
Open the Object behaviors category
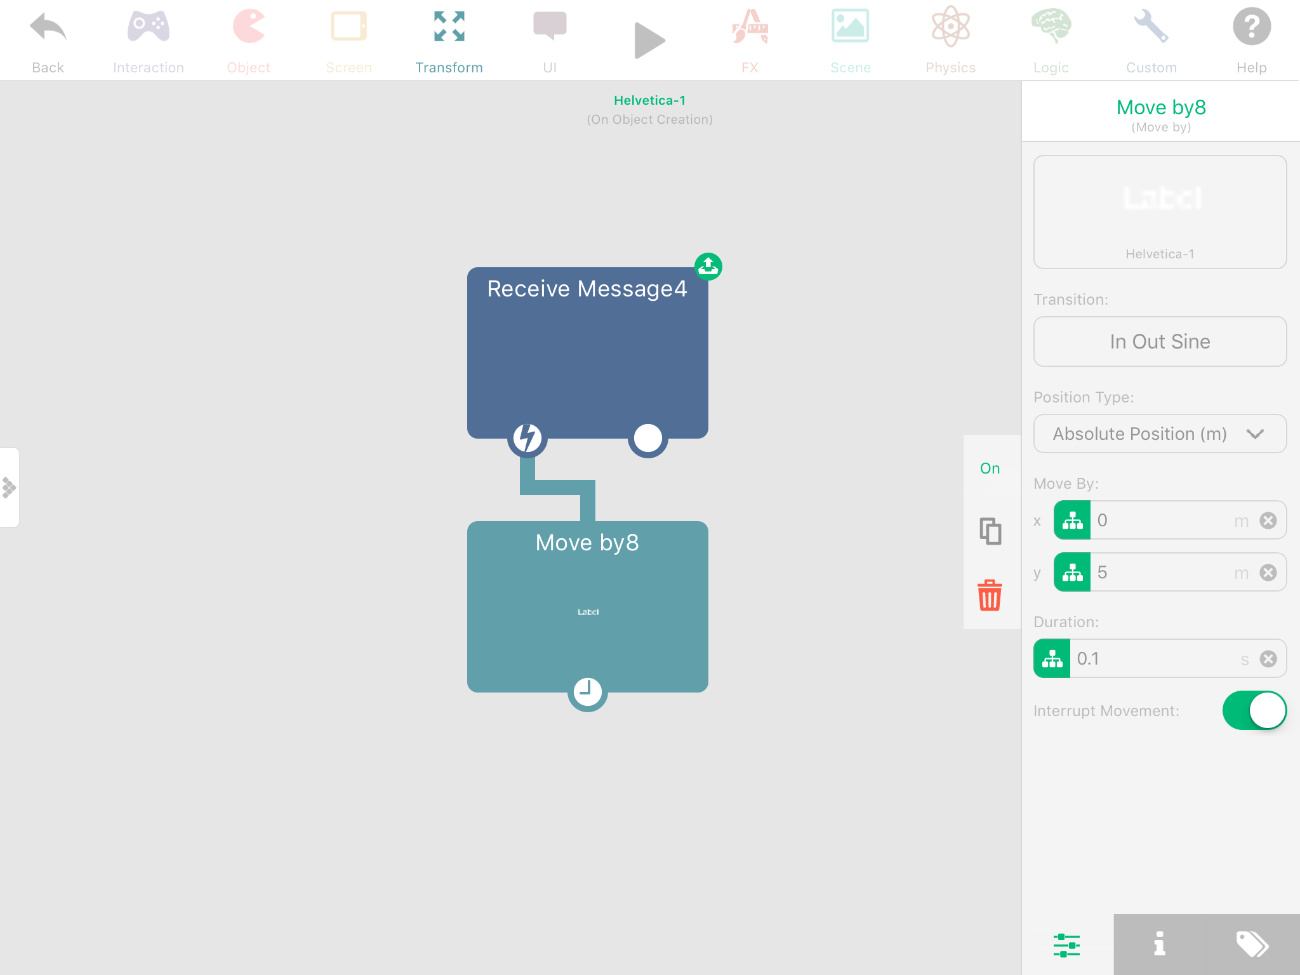click(248, 39)
